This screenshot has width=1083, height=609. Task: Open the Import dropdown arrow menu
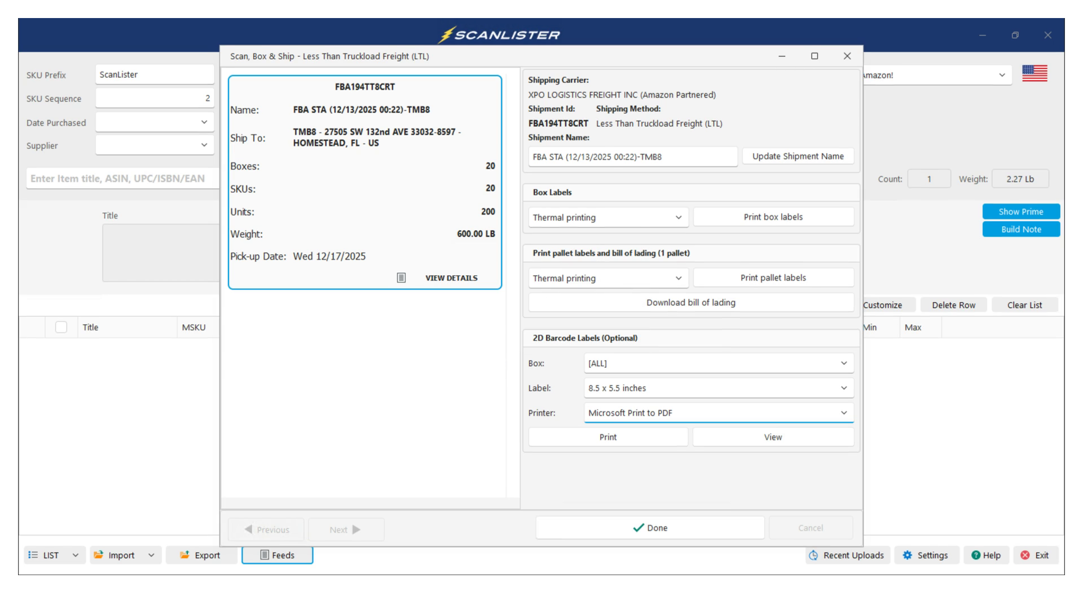pos(151,555)
